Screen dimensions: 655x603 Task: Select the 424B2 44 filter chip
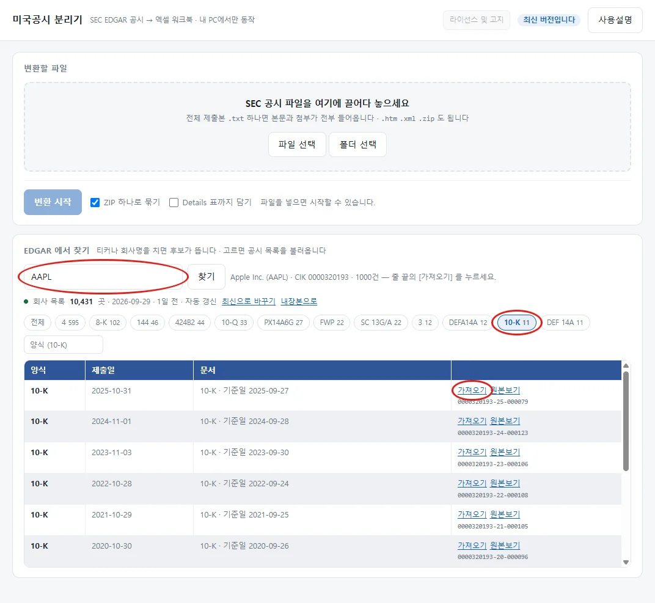[189, 323]
